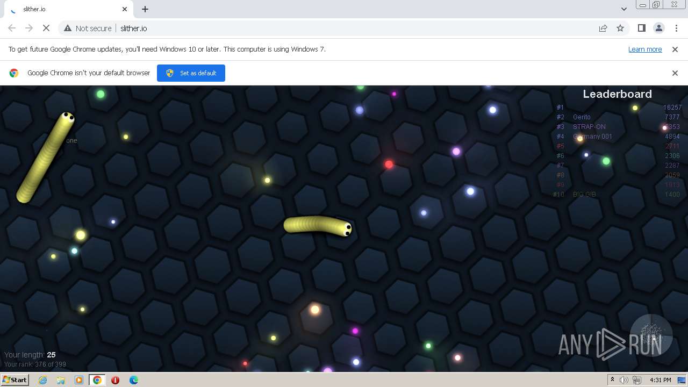
Task: Open the volume control in the tray
Action: 624,380
